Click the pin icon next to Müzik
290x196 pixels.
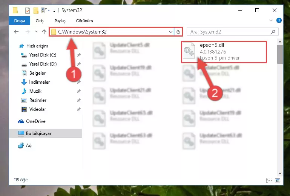[x=78, y=91]
